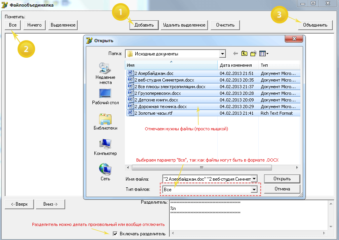
Task: Create a new folder icon
Action: pos(254,53)
